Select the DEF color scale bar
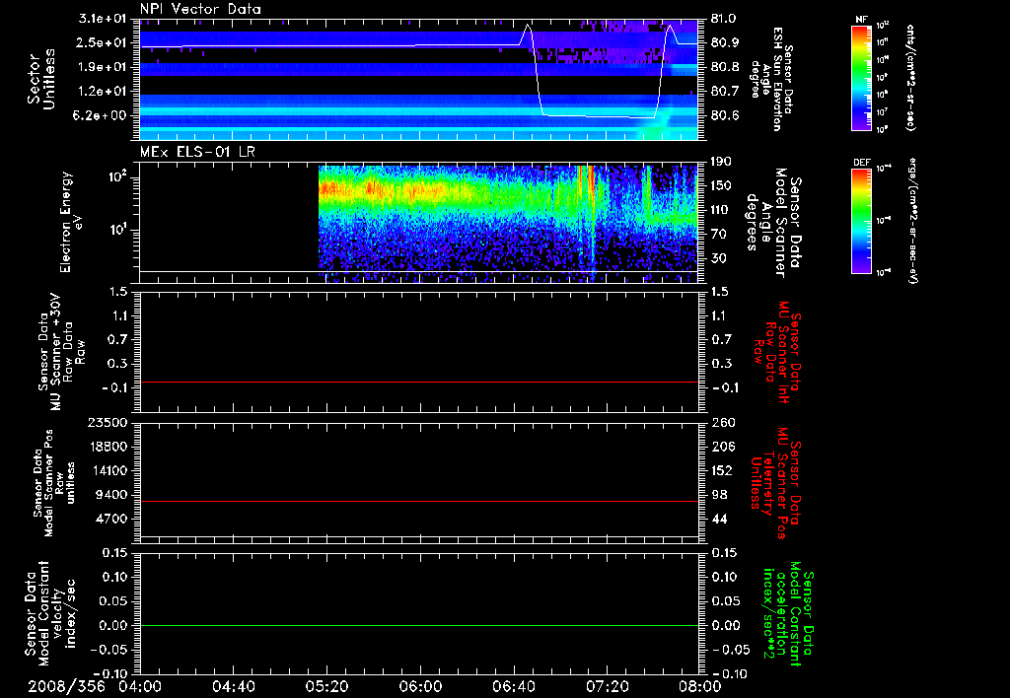The width and height of the screenshot is (1010, 698). click(x=861, y=221)
